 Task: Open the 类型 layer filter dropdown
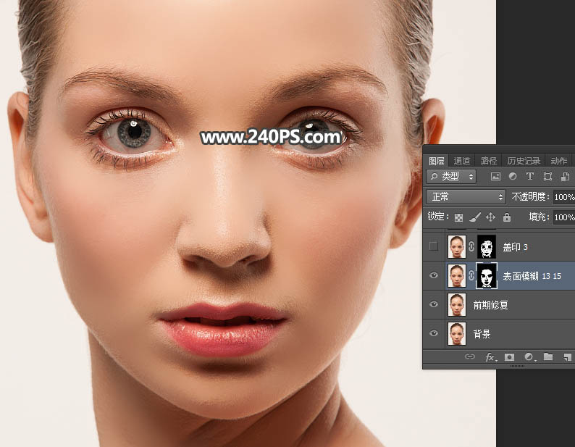click(451, 177)
